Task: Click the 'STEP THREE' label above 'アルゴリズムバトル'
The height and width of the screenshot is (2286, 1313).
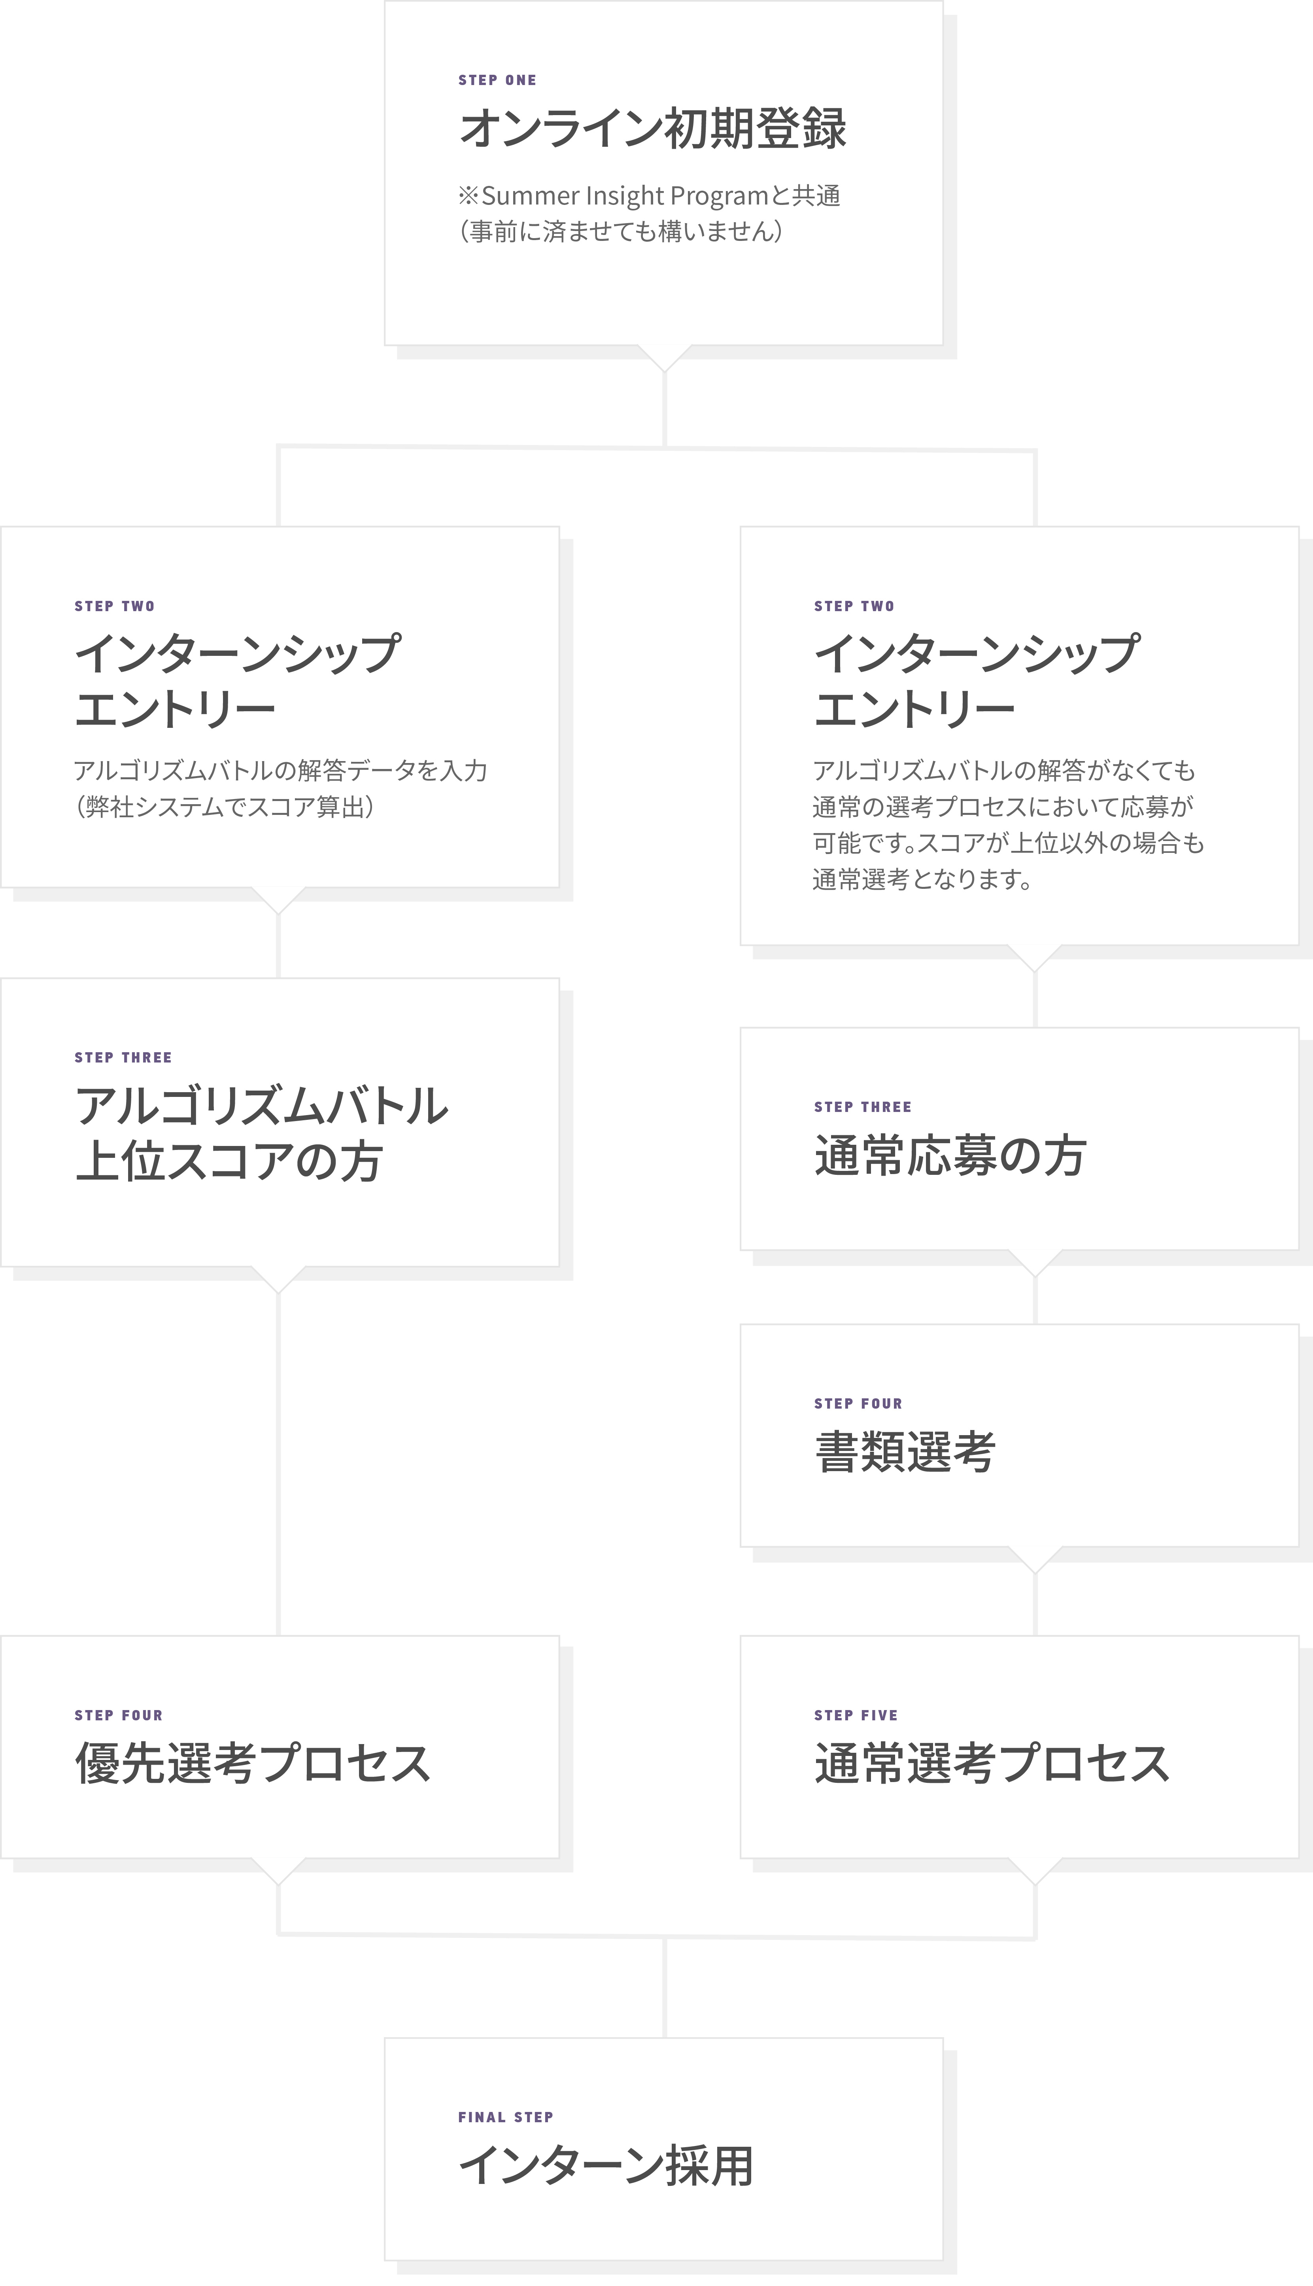Action: pos(123,1057)
